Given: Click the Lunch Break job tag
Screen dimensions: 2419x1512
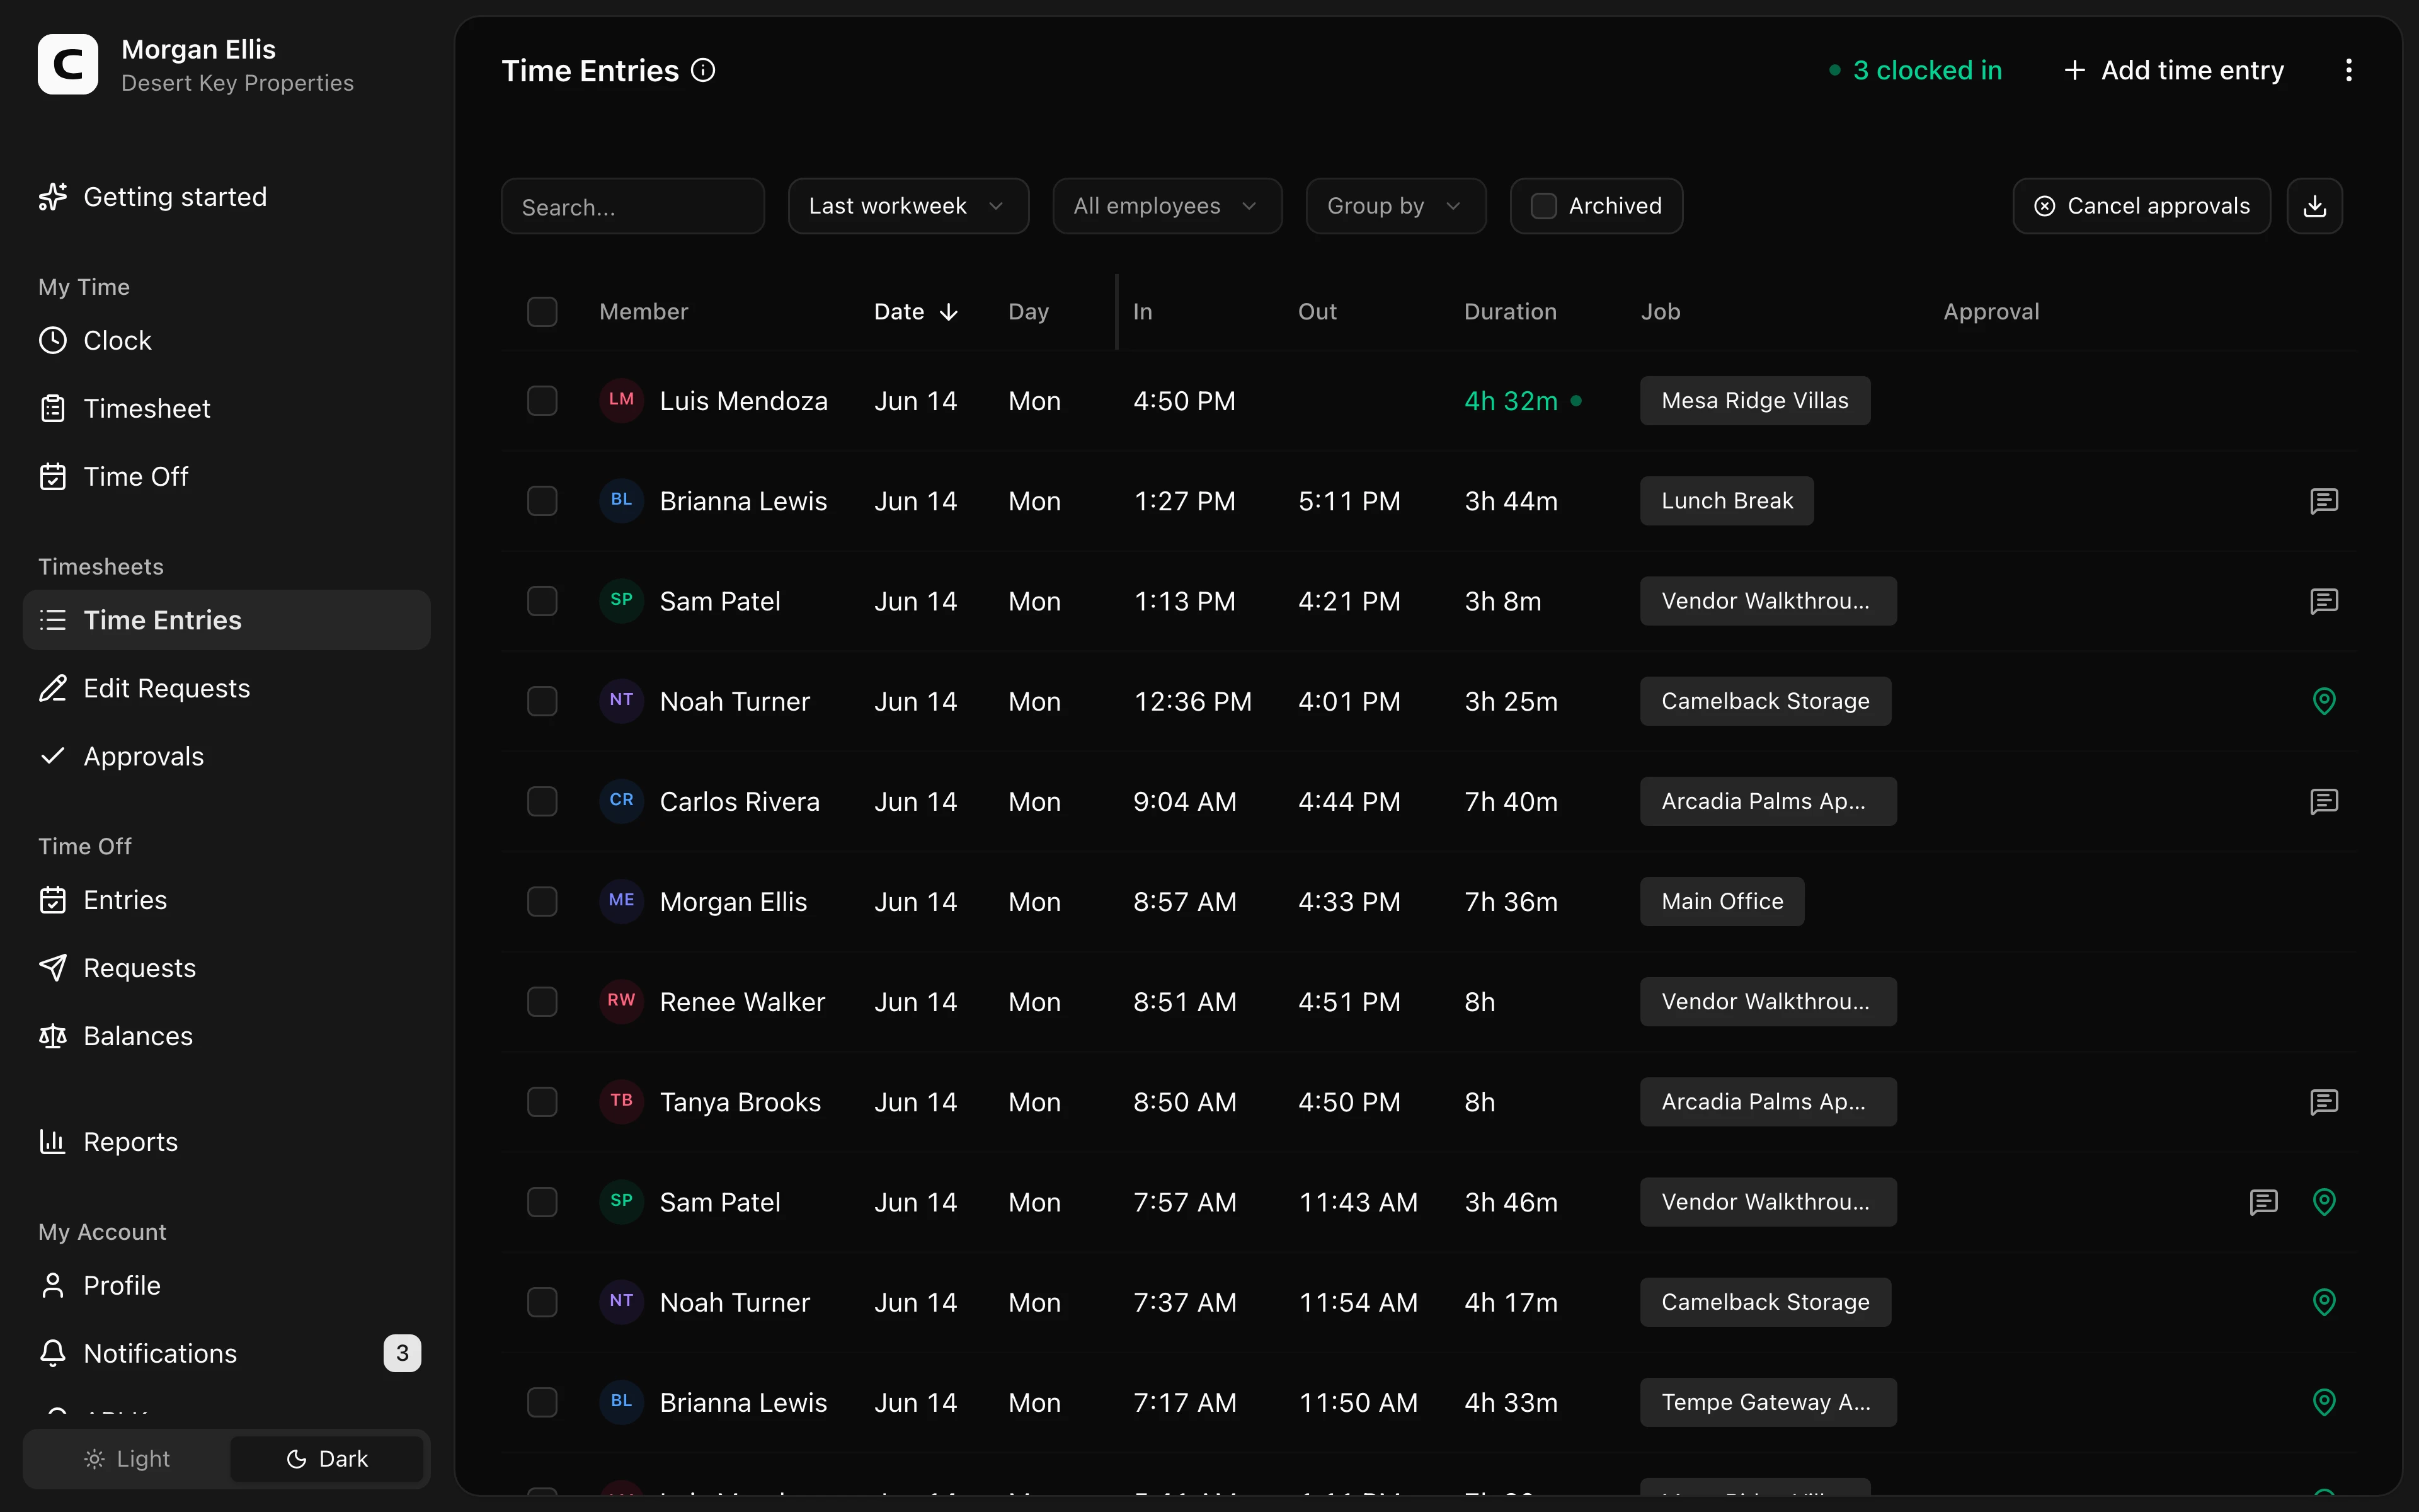Looking at the screenshot, I should click(x=1726, y=501).
